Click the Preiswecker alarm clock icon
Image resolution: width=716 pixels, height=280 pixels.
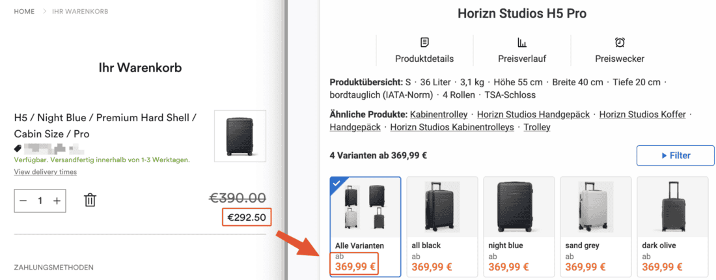pos(620,42)
